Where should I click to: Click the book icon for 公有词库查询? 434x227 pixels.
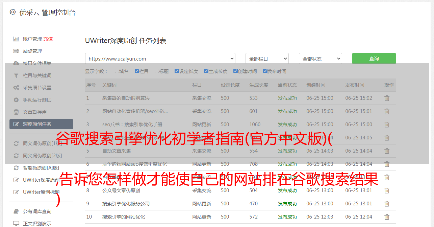click(x=16, y=211)
